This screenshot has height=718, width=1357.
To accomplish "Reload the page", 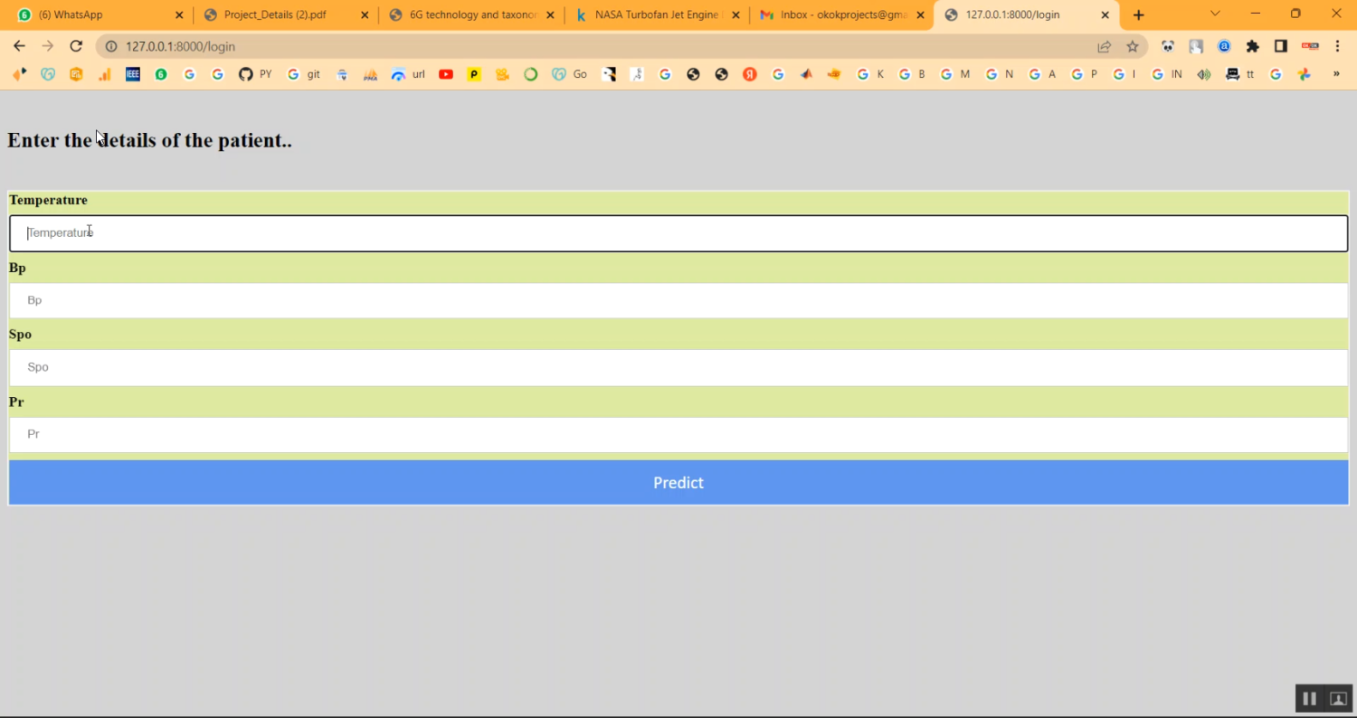I will click(x=76, y=46).
